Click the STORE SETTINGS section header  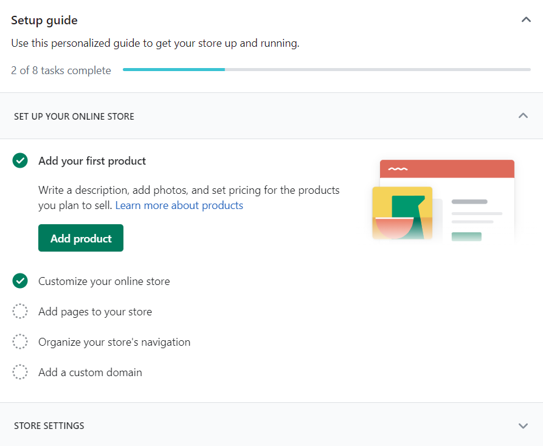pyautogui.click(x=271, y=425)
